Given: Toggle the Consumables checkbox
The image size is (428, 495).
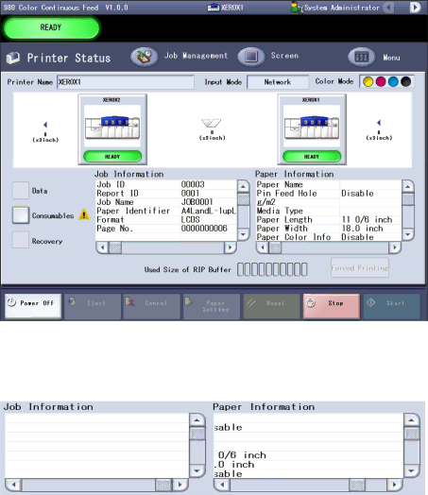Looking at the screenshot, I should tap(21, 215).
